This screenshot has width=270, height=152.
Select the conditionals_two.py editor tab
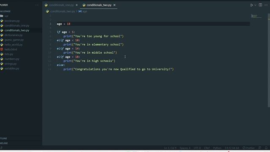pyautogui.click(x=99, y=5)
